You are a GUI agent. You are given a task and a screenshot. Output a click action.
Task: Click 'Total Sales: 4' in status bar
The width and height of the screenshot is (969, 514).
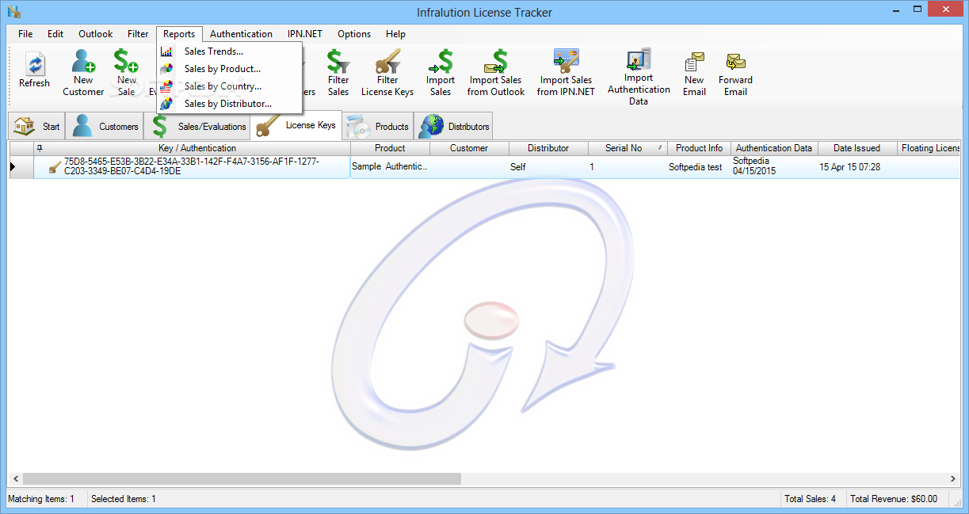pyautogui.click(x=811, y=499)
